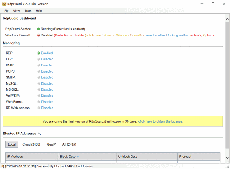Click select another blocking method link
The height and width of the screenshot is (169, 230).
(167, 35)
